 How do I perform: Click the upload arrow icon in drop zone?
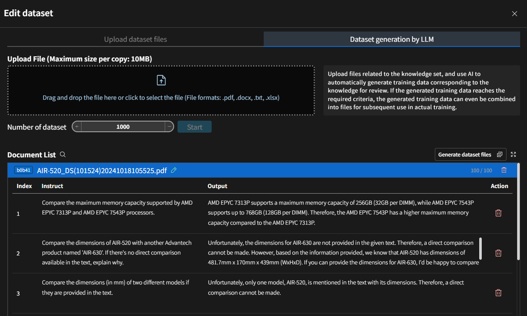pyautogui.click(x=161, y=80)
